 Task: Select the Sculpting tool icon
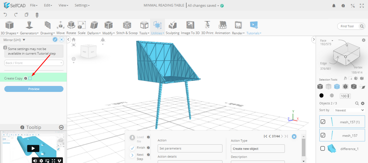pos(172,26)
